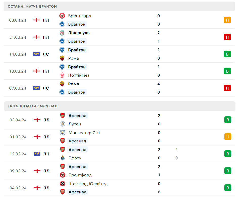
Task: Open the Манчестер Сіті team link
Action: click(x=84, y=133)
